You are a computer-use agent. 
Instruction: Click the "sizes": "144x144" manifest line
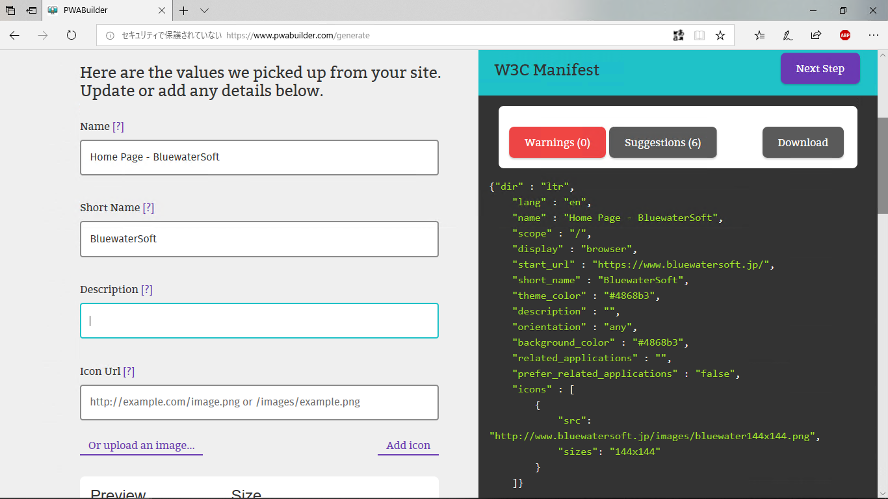pyautogui.click(x=609, y=452)
